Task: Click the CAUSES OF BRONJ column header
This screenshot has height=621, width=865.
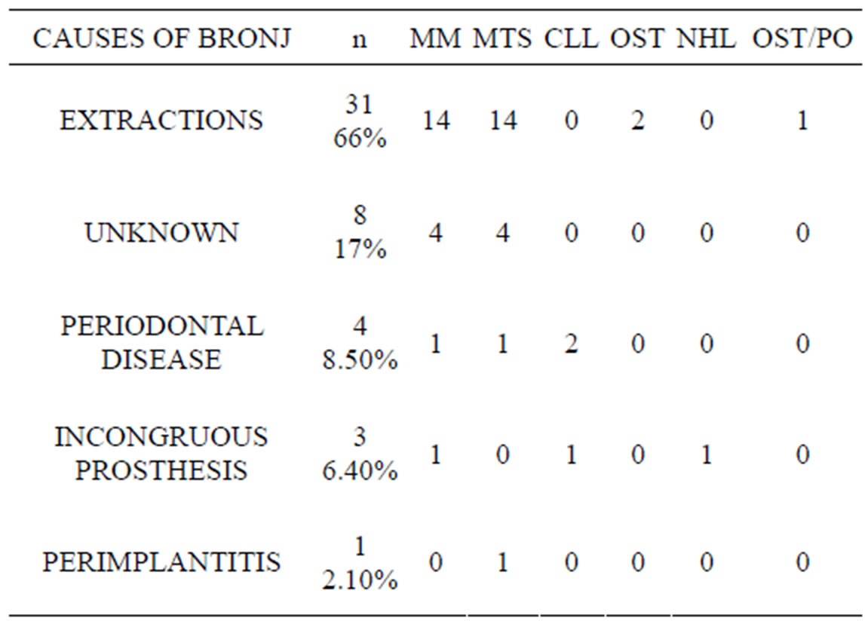Action: 161,38
